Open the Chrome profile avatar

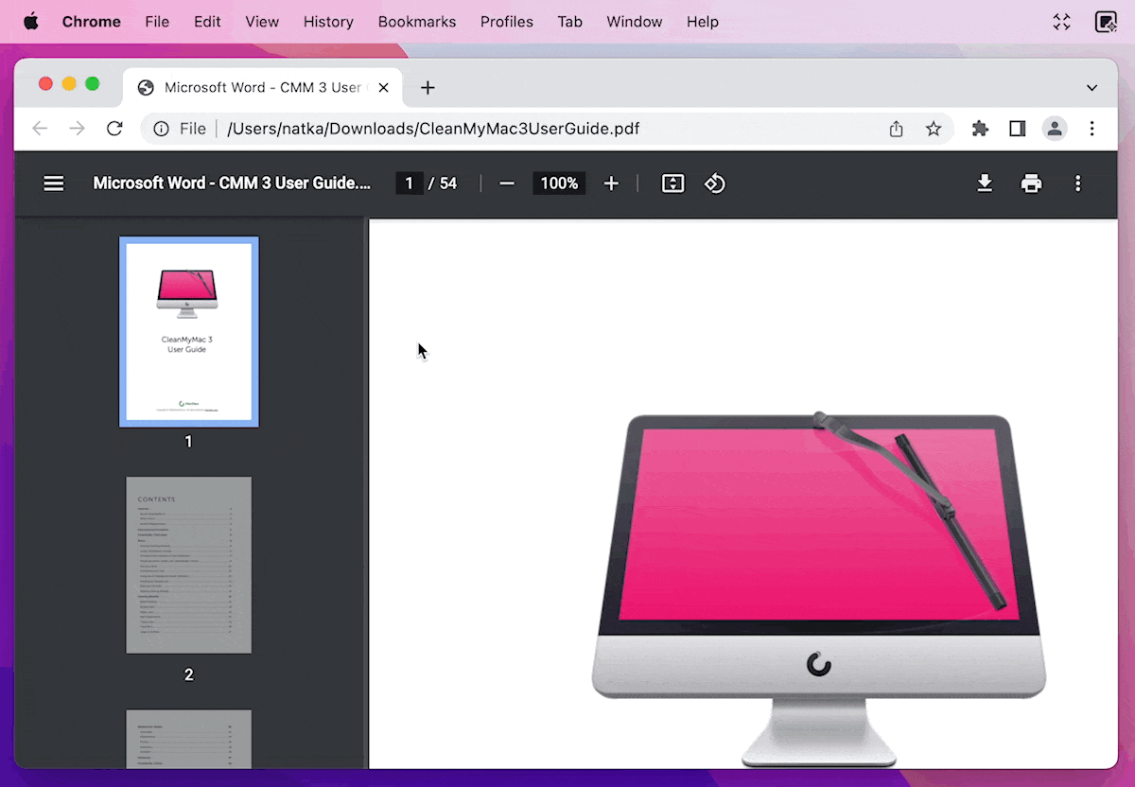coord(1055,129)
